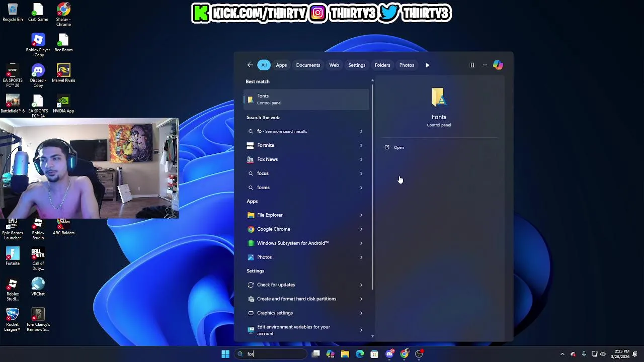The width and height of the screenshot is (644, 362).
Task: Switch to Web search filter
Action: [334, 65]
